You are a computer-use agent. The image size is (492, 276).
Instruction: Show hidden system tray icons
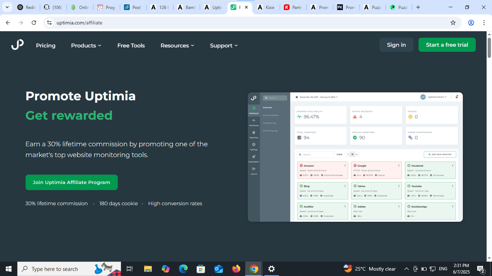point(406,269)
